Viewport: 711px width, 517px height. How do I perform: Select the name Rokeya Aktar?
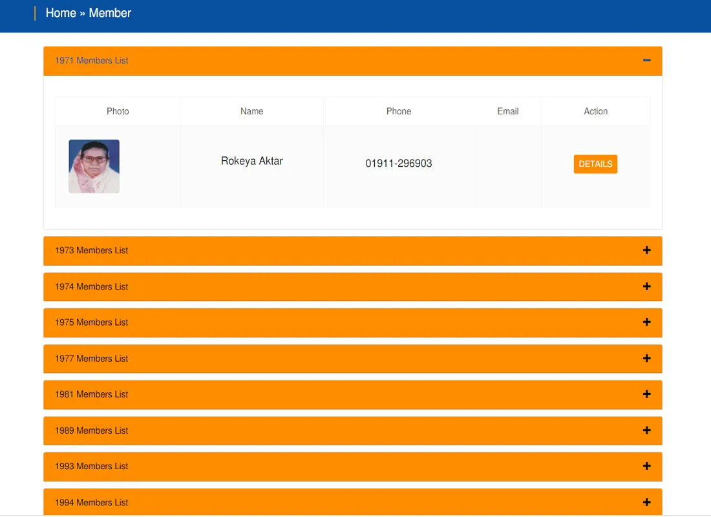(x=251, y=161)
